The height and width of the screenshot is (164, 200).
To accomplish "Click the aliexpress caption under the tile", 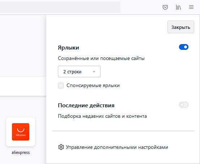I will [21, 152].
